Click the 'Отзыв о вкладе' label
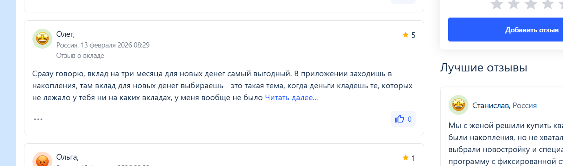Image resolution: width=563 pixels, height=166 pixels. pos(80,55)
